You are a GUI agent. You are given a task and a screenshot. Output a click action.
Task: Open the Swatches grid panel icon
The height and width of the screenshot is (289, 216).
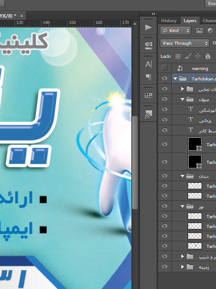[x=148, y=95]
